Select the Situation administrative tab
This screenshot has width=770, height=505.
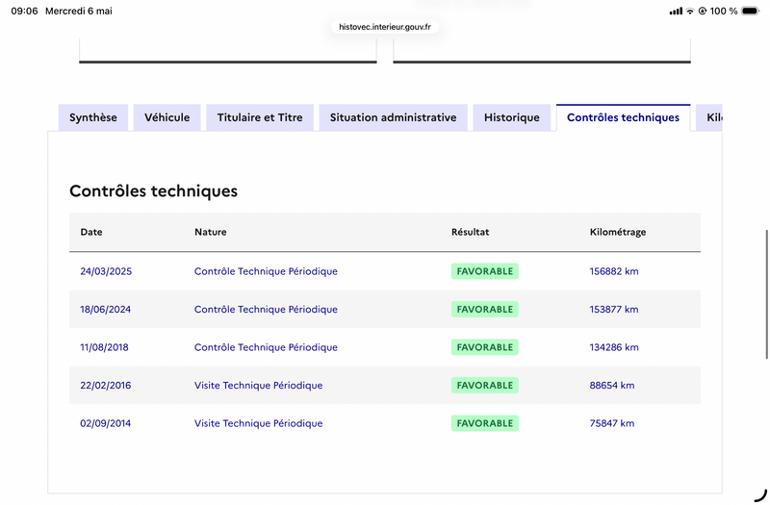394,117
